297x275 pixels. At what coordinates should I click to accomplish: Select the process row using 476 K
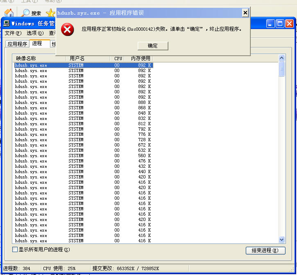[x=83, y=161]
